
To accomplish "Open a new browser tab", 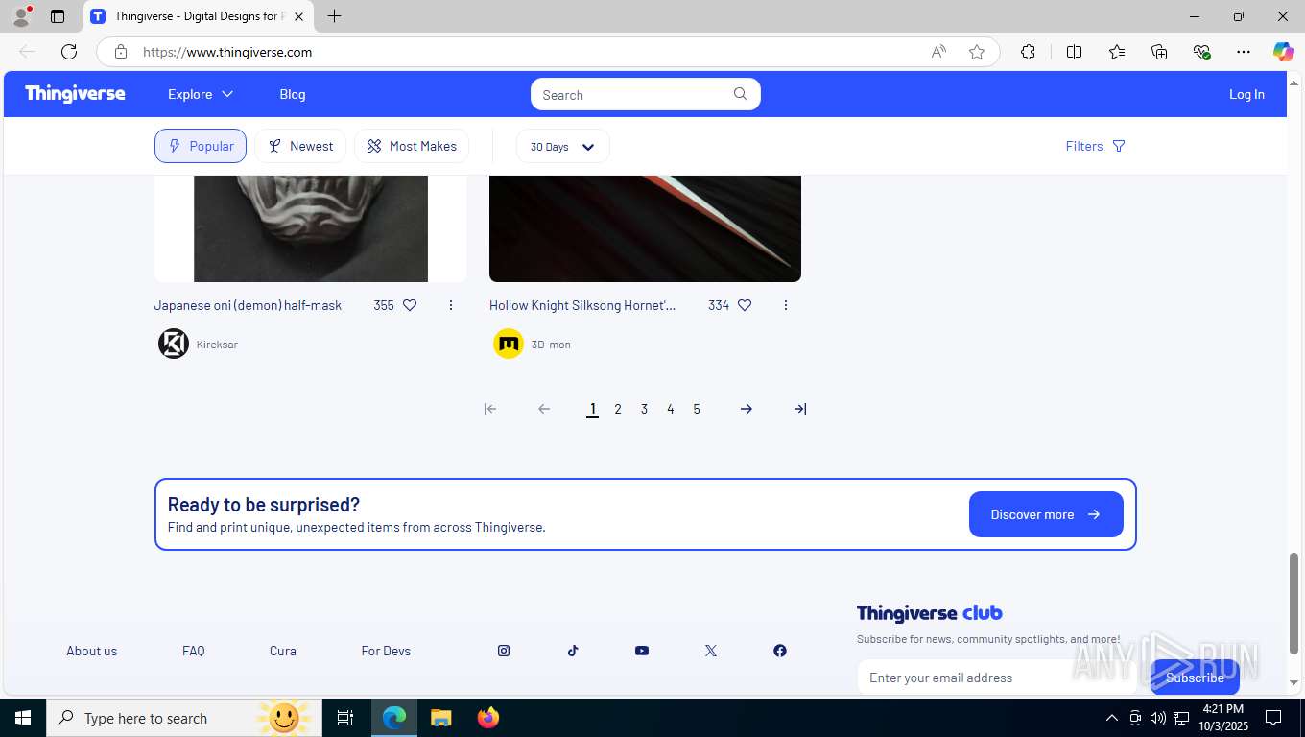I will (334, 16).
